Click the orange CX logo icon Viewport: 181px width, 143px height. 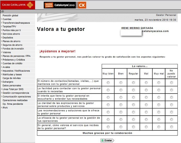click(x=82, y=5)
